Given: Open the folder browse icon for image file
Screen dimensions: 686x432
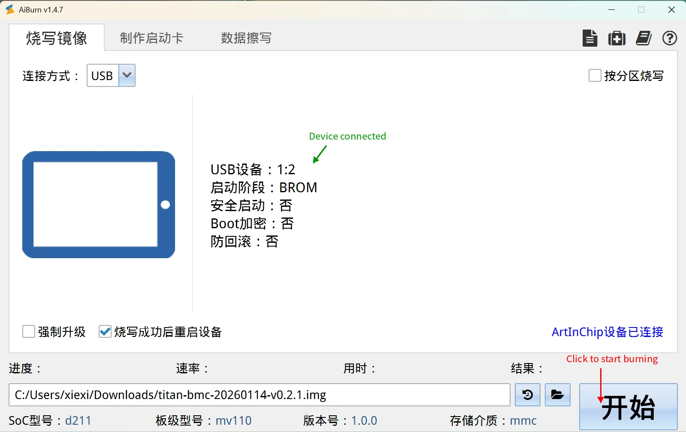Looking at the screenshot, I should coord(557,394).
